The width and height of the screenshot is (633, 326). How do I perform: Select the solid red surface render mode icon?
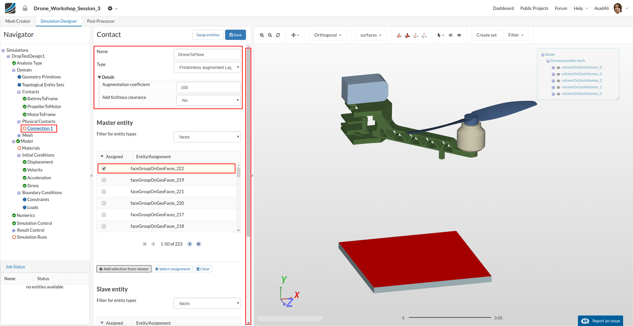point(407,35)
